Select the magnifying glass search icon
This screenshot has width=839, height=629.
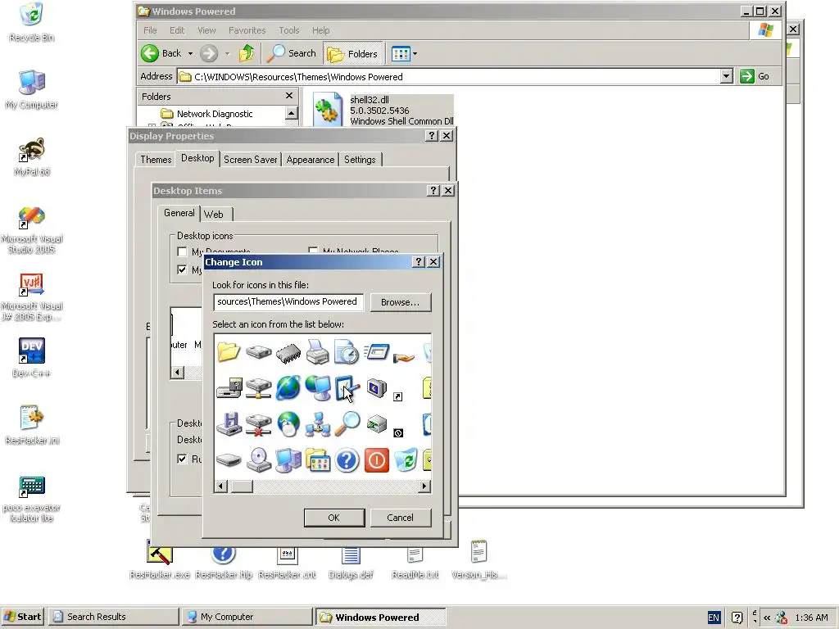click(347, 423)
